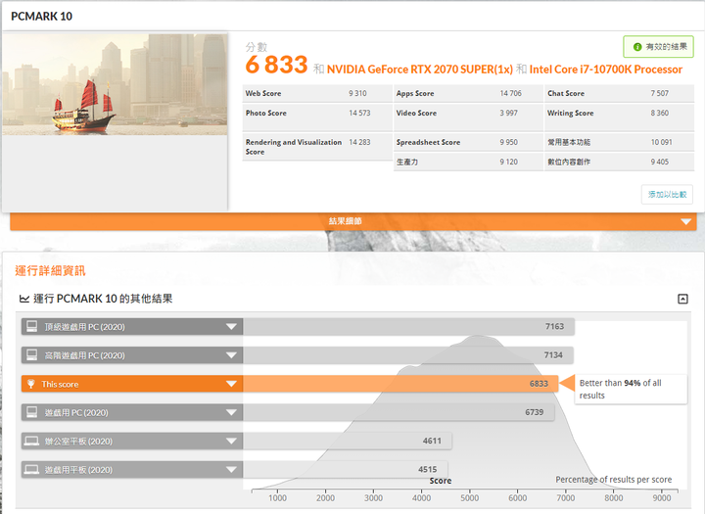This screenshot has height=514, width=705.
Task: Click the chart icon beside 運行 PCMARK 10 的其他結果
Action: pos(24,299)
